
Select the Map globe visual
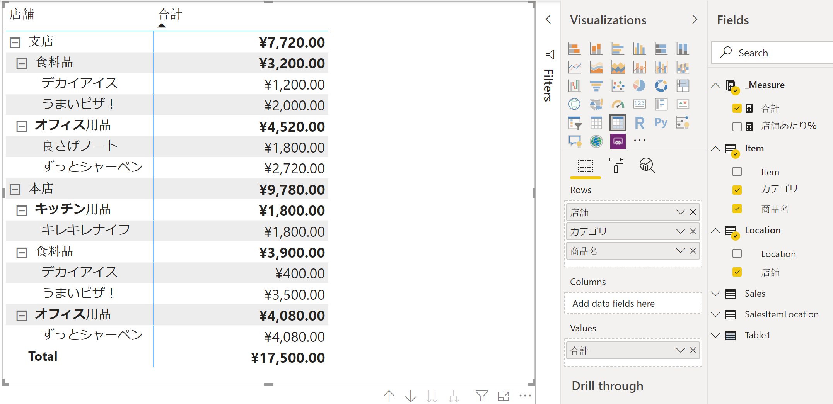pos(574,104)
